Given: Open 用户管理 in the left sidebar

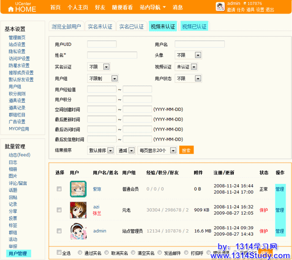Looking at the screenshot, I should (x=18, y=253).
